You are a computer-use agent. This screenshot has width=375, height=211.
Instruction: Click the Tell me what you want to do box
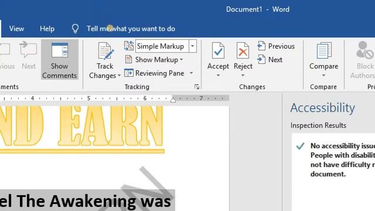click(x=131, y=29)
